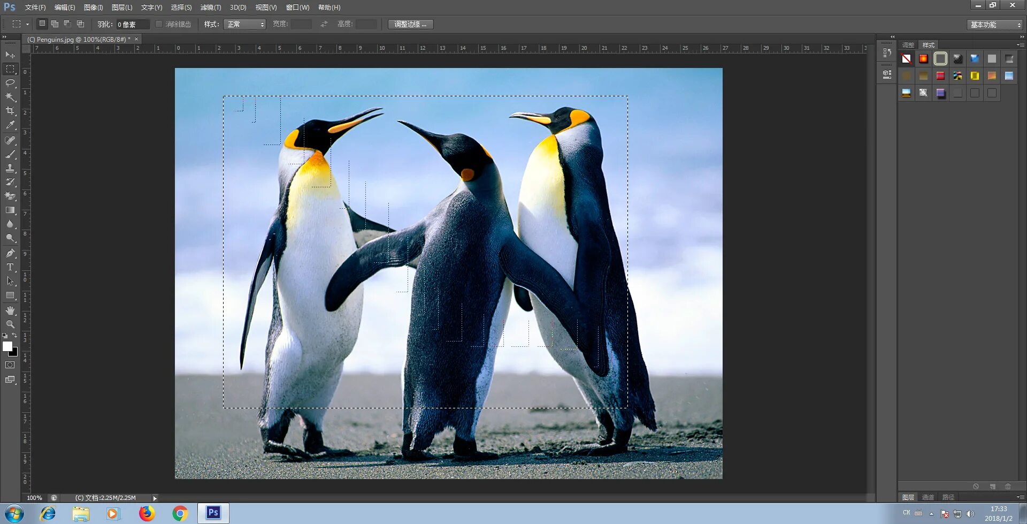Switch to the Horizontal Type tool

click(x=10, y=267)
